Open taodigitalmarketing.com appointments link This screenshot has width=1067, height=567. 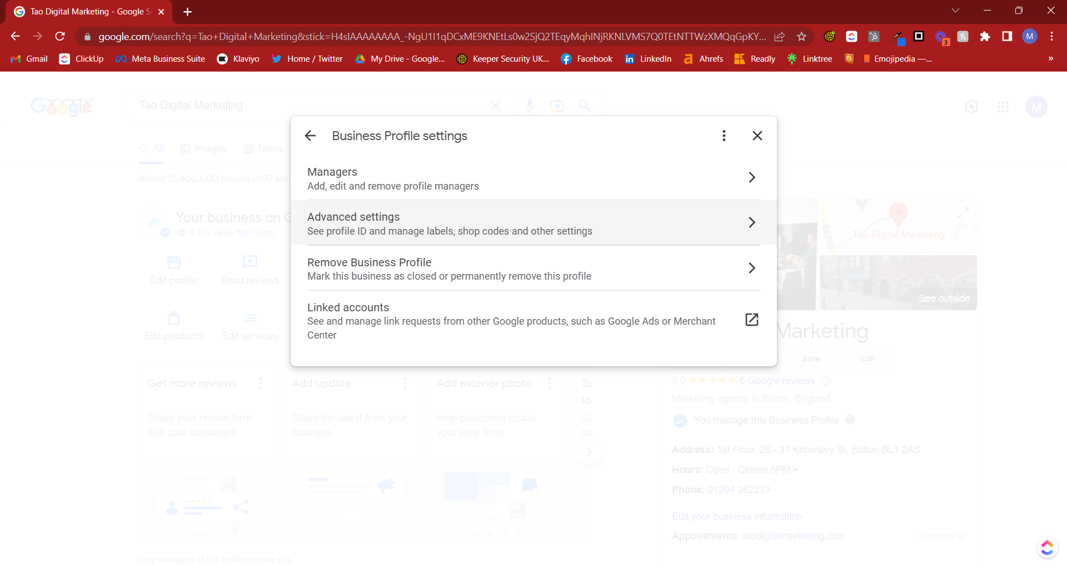pos(794,536)
